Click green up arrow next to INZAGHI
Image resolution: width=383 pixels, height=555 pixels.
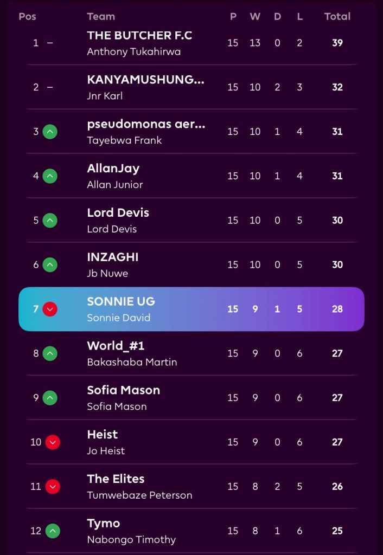pos(50,265)
